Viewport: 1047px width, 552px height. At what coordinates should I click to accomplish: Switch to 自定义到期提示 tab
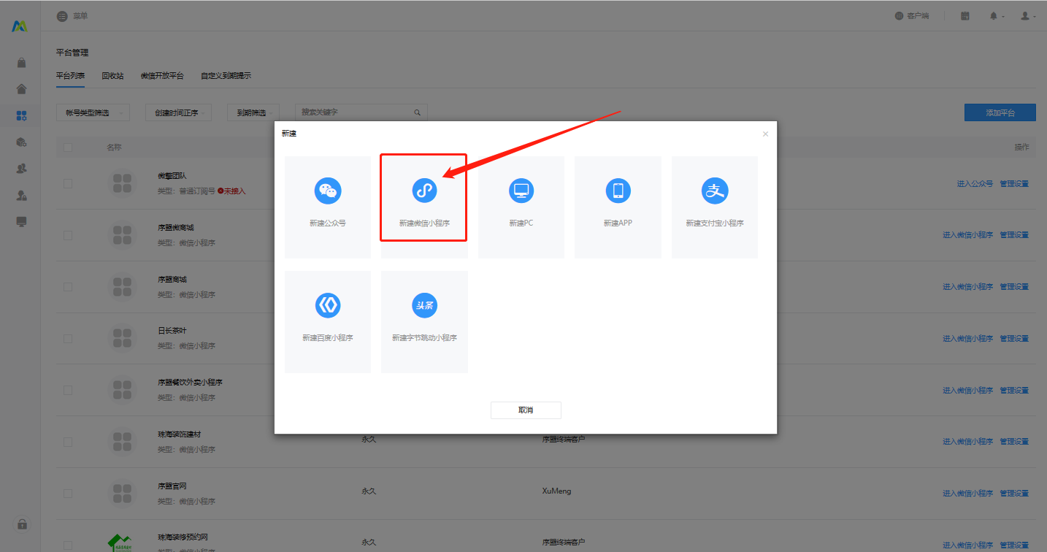pos(226,76)
